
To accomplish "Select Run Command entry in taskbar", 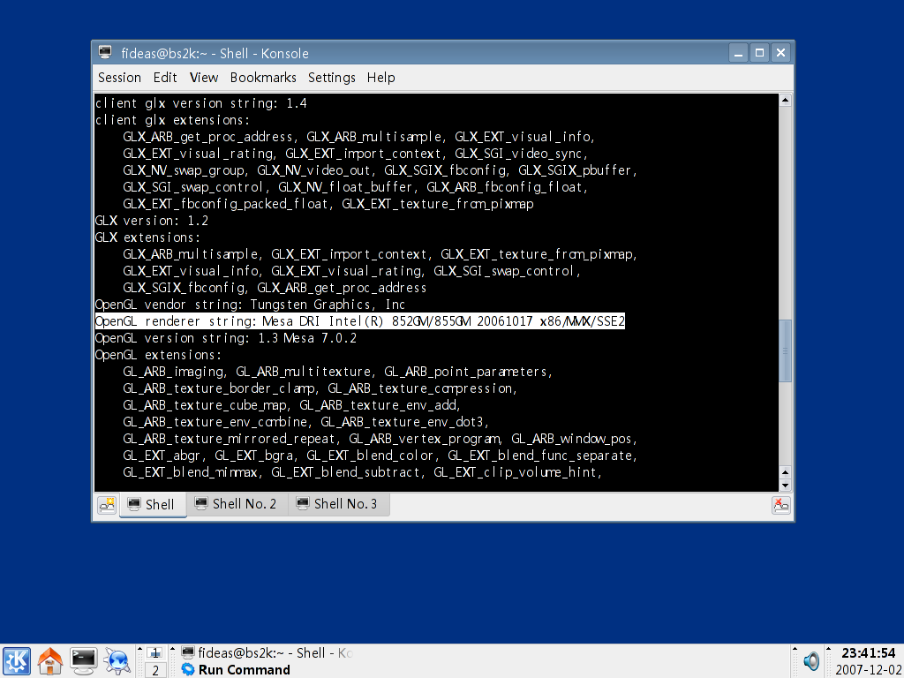I will [x=236, y=669].
